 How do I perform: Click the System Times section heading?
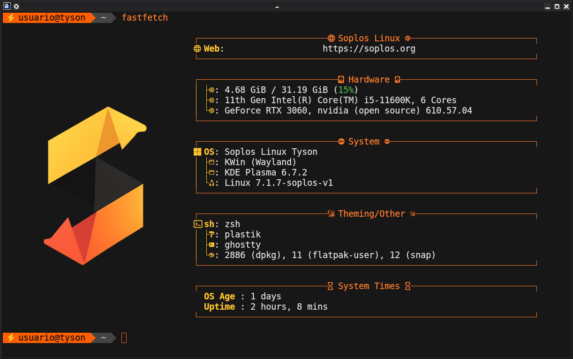[369, 286]
